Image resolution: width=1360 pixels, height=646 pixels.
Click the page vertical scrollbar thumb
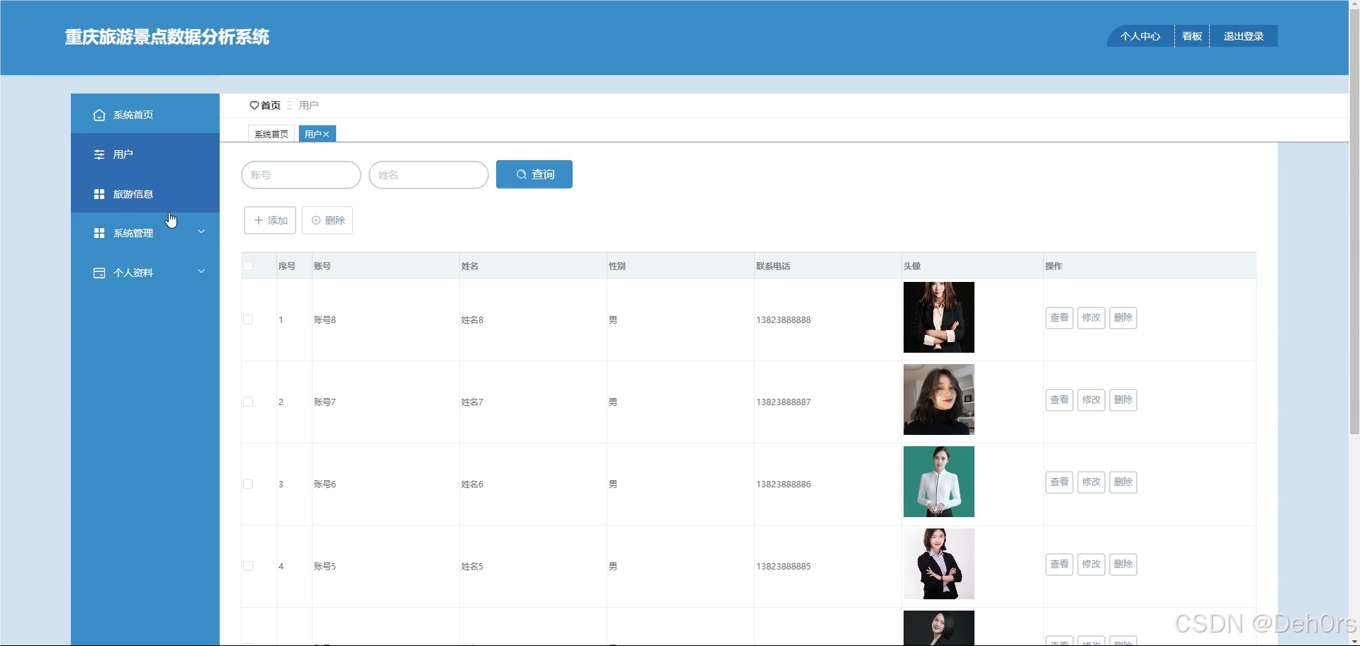(1354, 223)
